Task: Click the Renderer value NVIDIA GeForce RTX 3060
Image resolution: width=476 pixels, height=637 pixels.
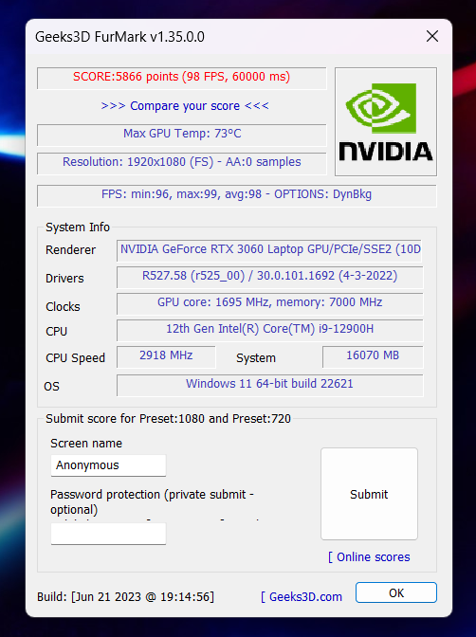Action: 269,250
